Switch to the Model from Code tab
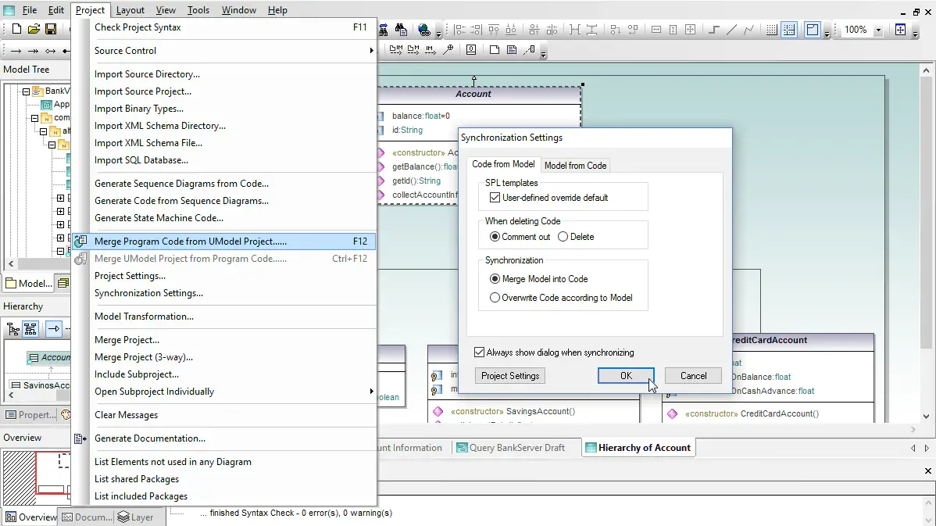This screenshot has height=526, width=936. click(575, 165)
